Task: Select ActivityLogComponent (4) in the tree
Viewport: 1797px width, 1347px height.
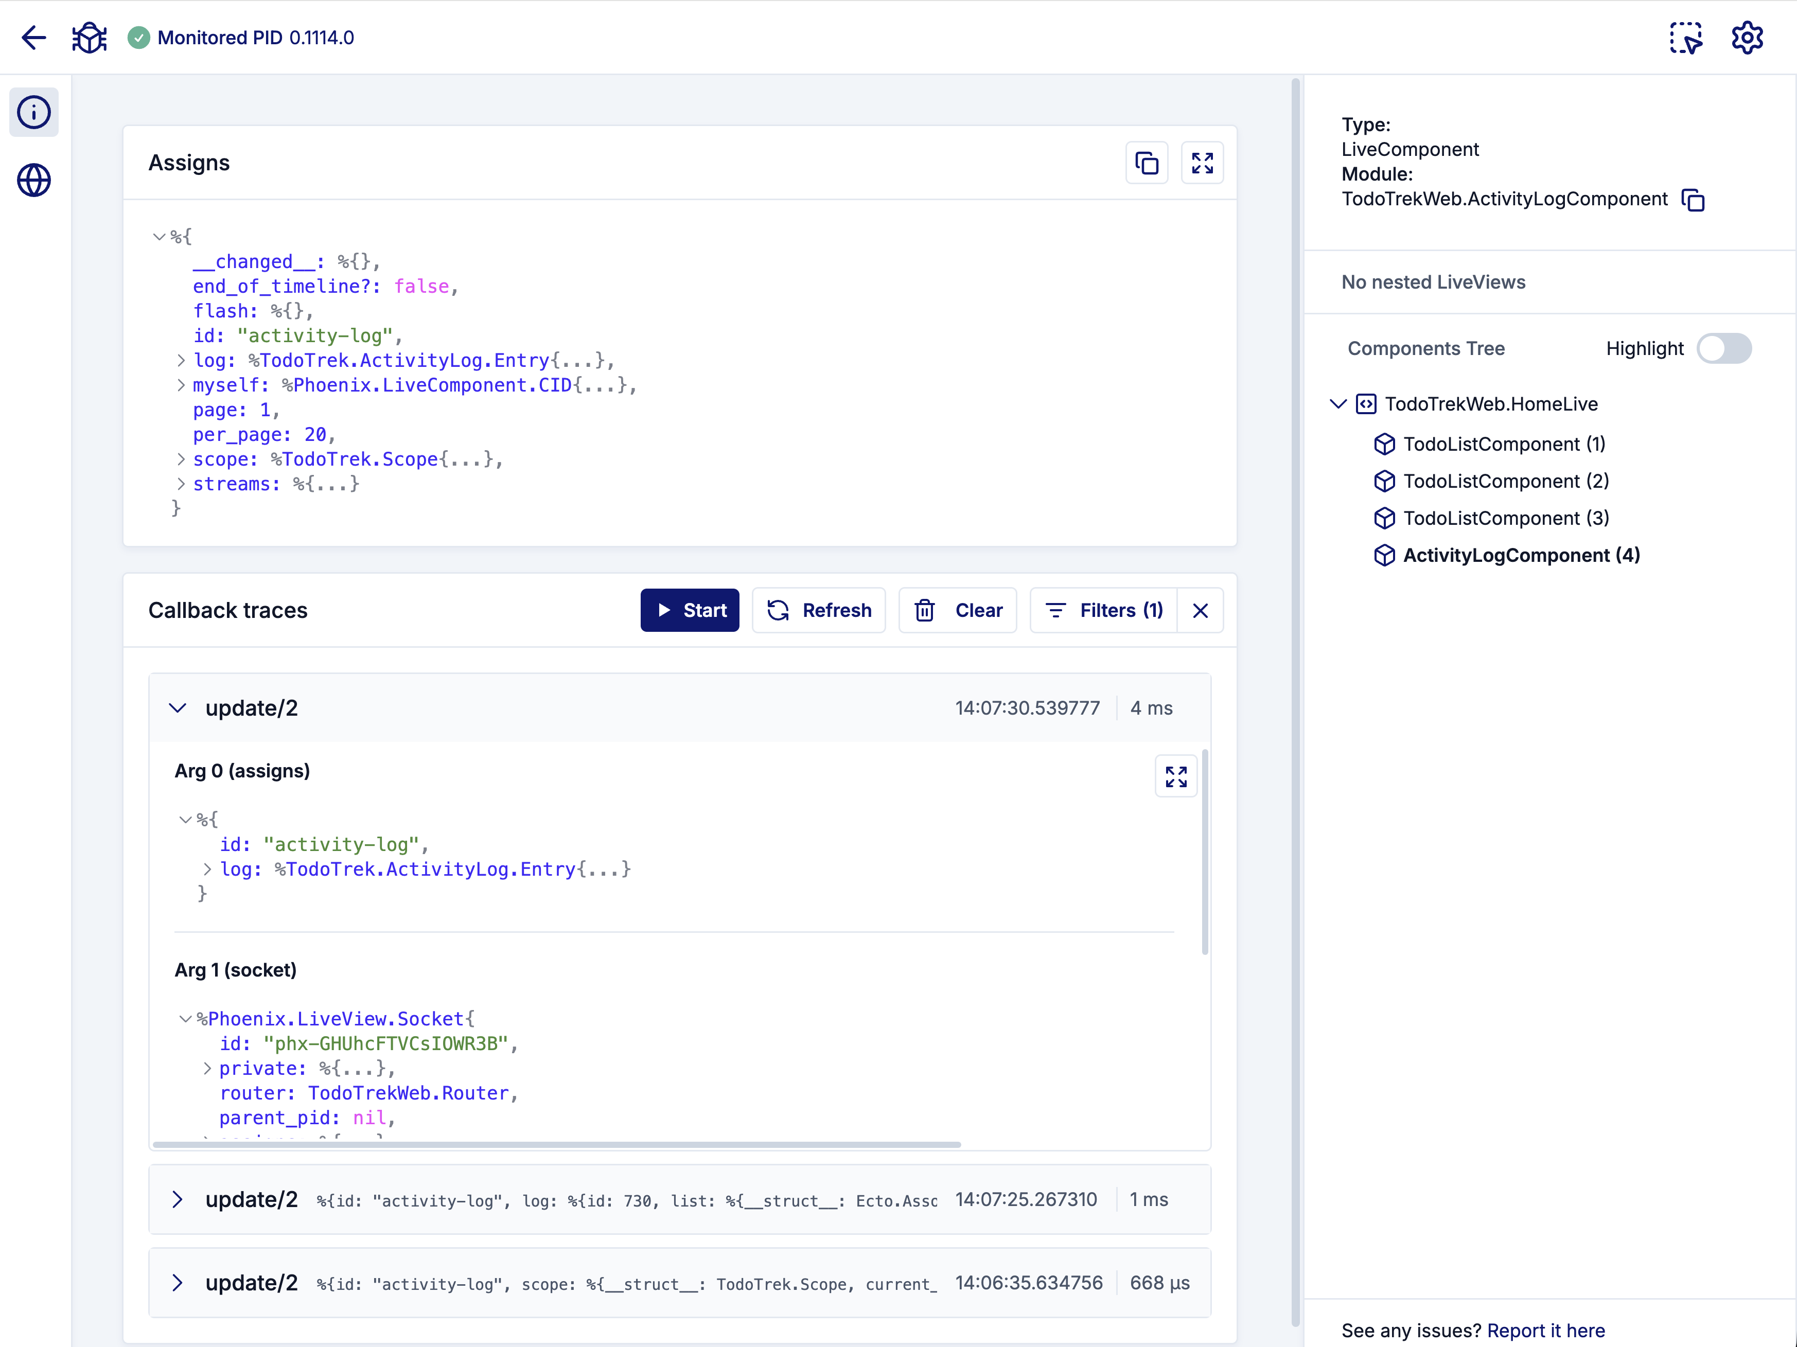Action: [x=1521, y=555]
